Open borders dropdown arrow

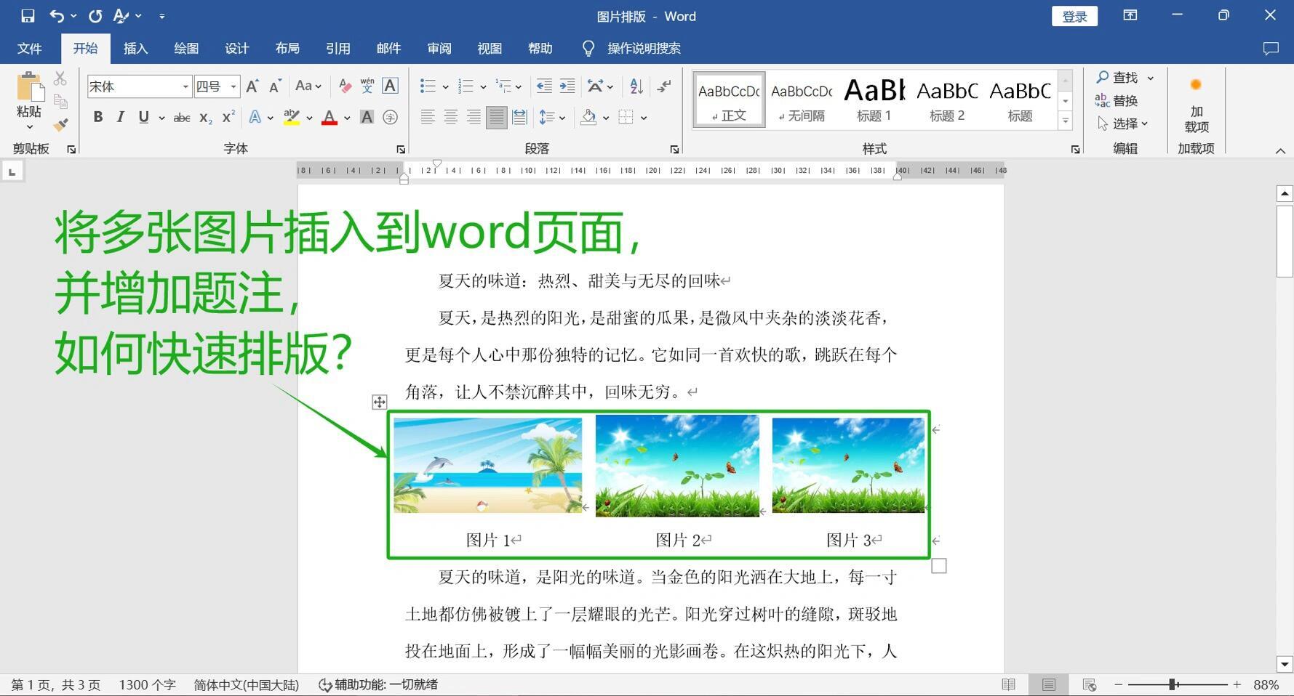[x=644, y=118]
